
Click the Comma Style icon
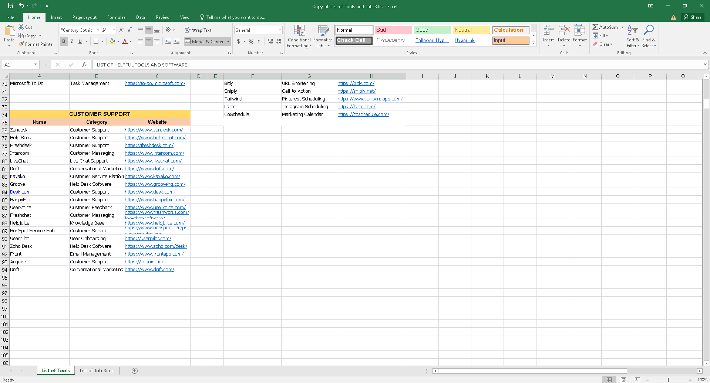click(x=259, y=41)
